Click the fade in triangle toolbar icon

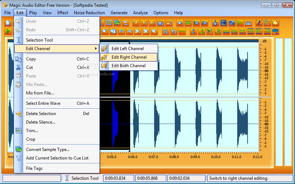coord(267,31)
